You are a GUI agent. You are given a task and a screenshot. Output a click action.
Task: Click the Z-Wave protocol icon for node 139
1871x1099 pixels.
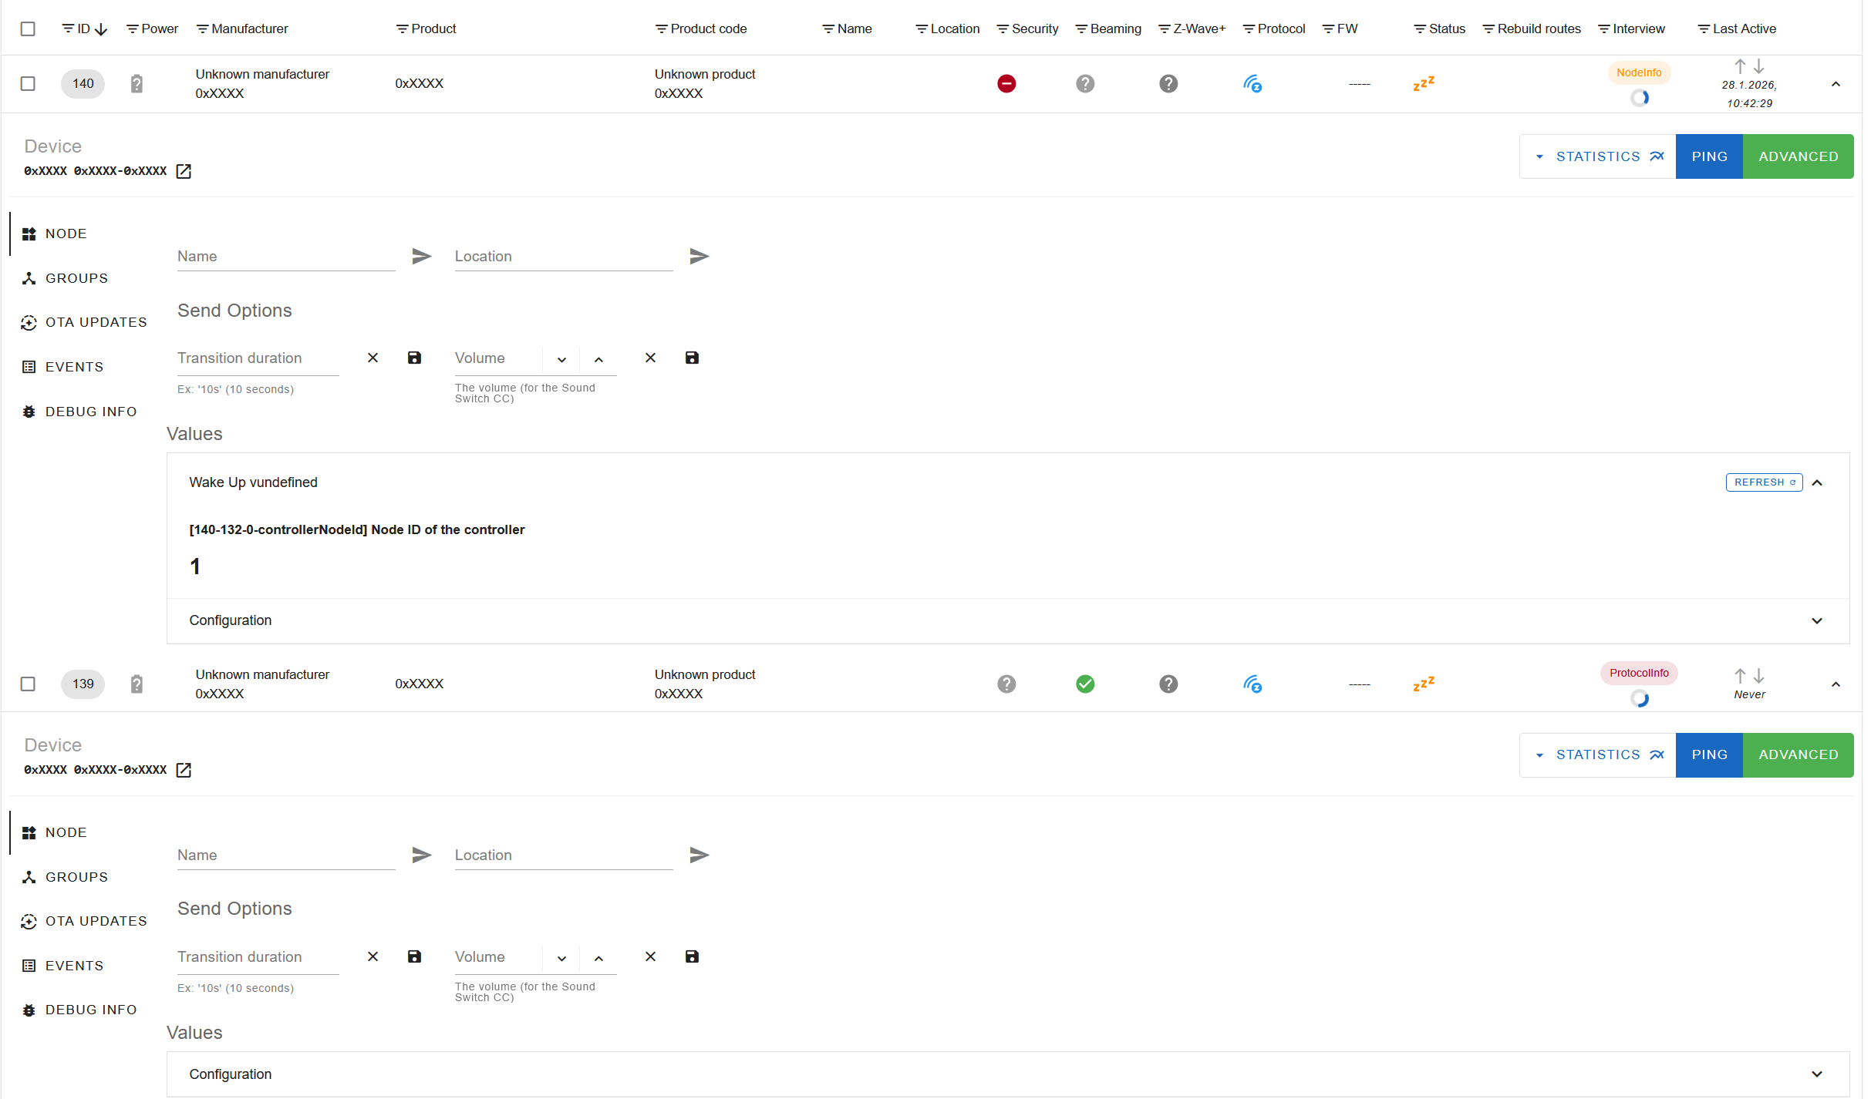(x=1252, y=684)
